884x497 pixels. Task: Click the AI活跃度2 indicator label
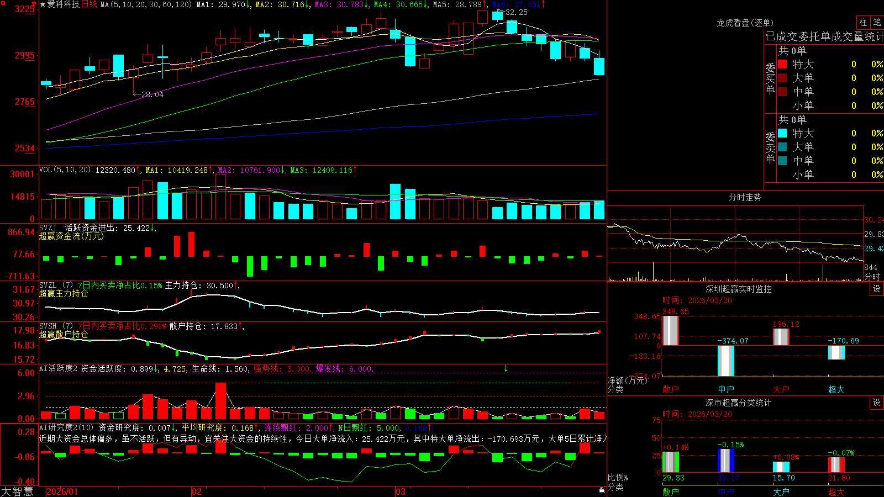pos(58,368)
